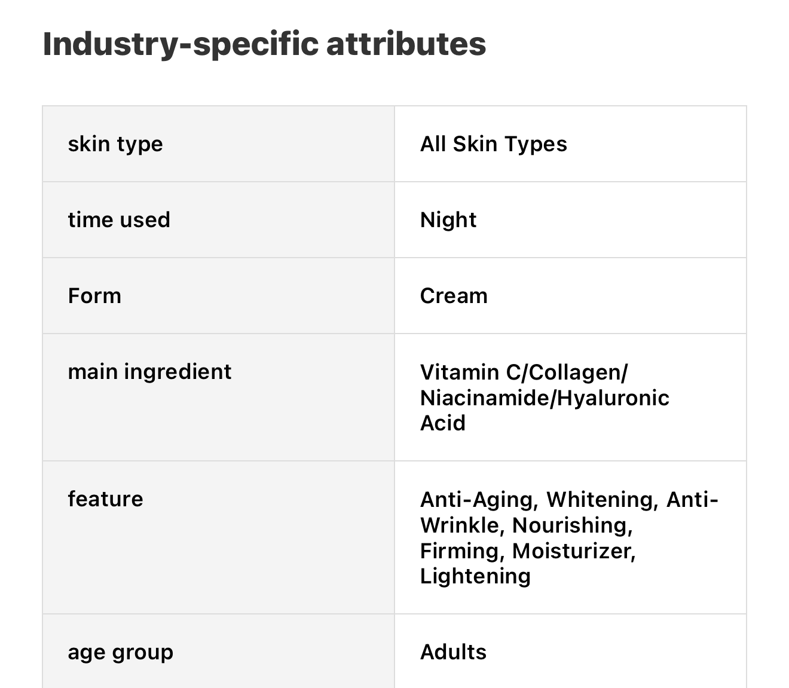Click the word Lightening
This screenshot has height=688, width=789.
point(475,576)
